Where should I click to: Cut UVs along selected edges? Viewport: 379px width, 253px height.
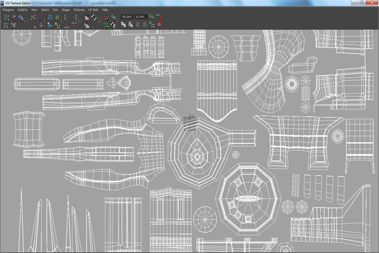33,17
